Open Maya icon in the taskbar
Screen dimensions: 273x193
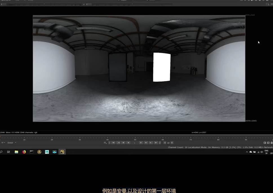pos(47,152)
